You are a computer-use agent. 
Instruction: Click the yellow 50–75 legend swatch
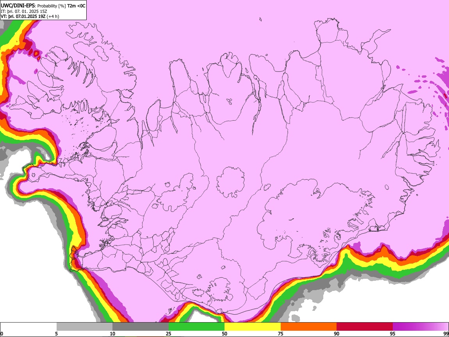[253, 327]
